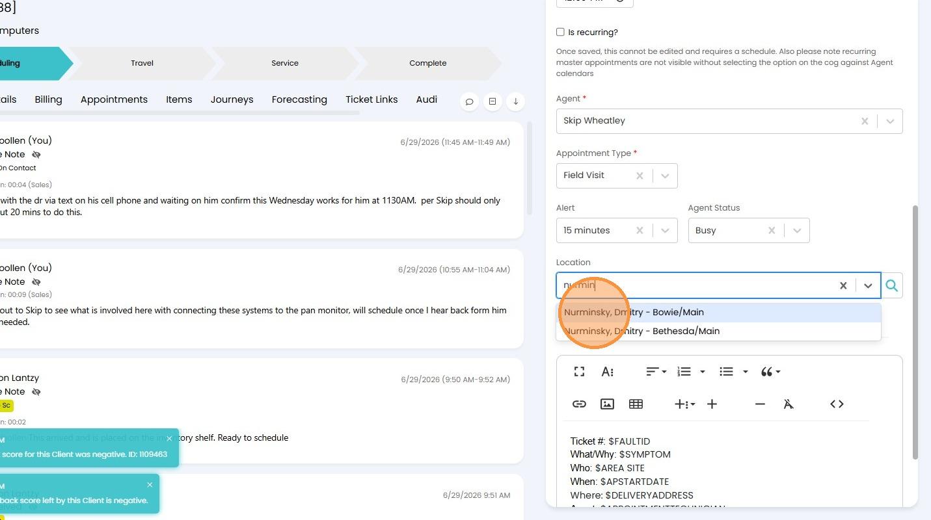The height and width of the screenshot is (520, 931).
Task: Expand the Agent dropdown
Action: click(890, 121)
